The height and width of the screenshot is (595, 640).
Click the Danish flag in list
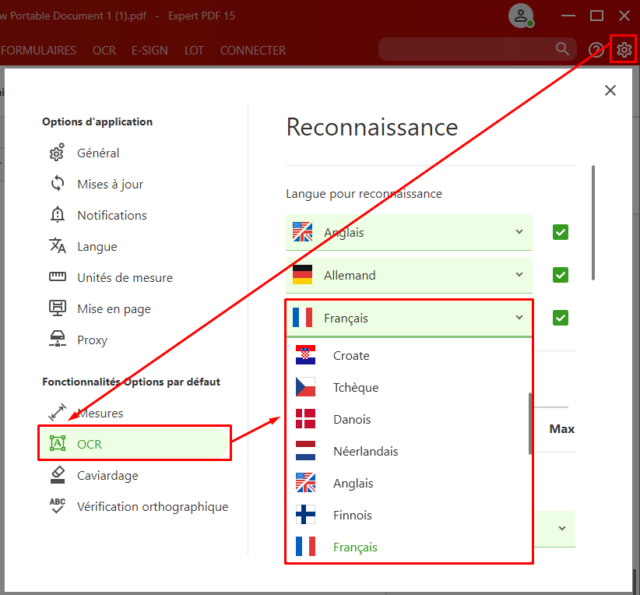305,418
